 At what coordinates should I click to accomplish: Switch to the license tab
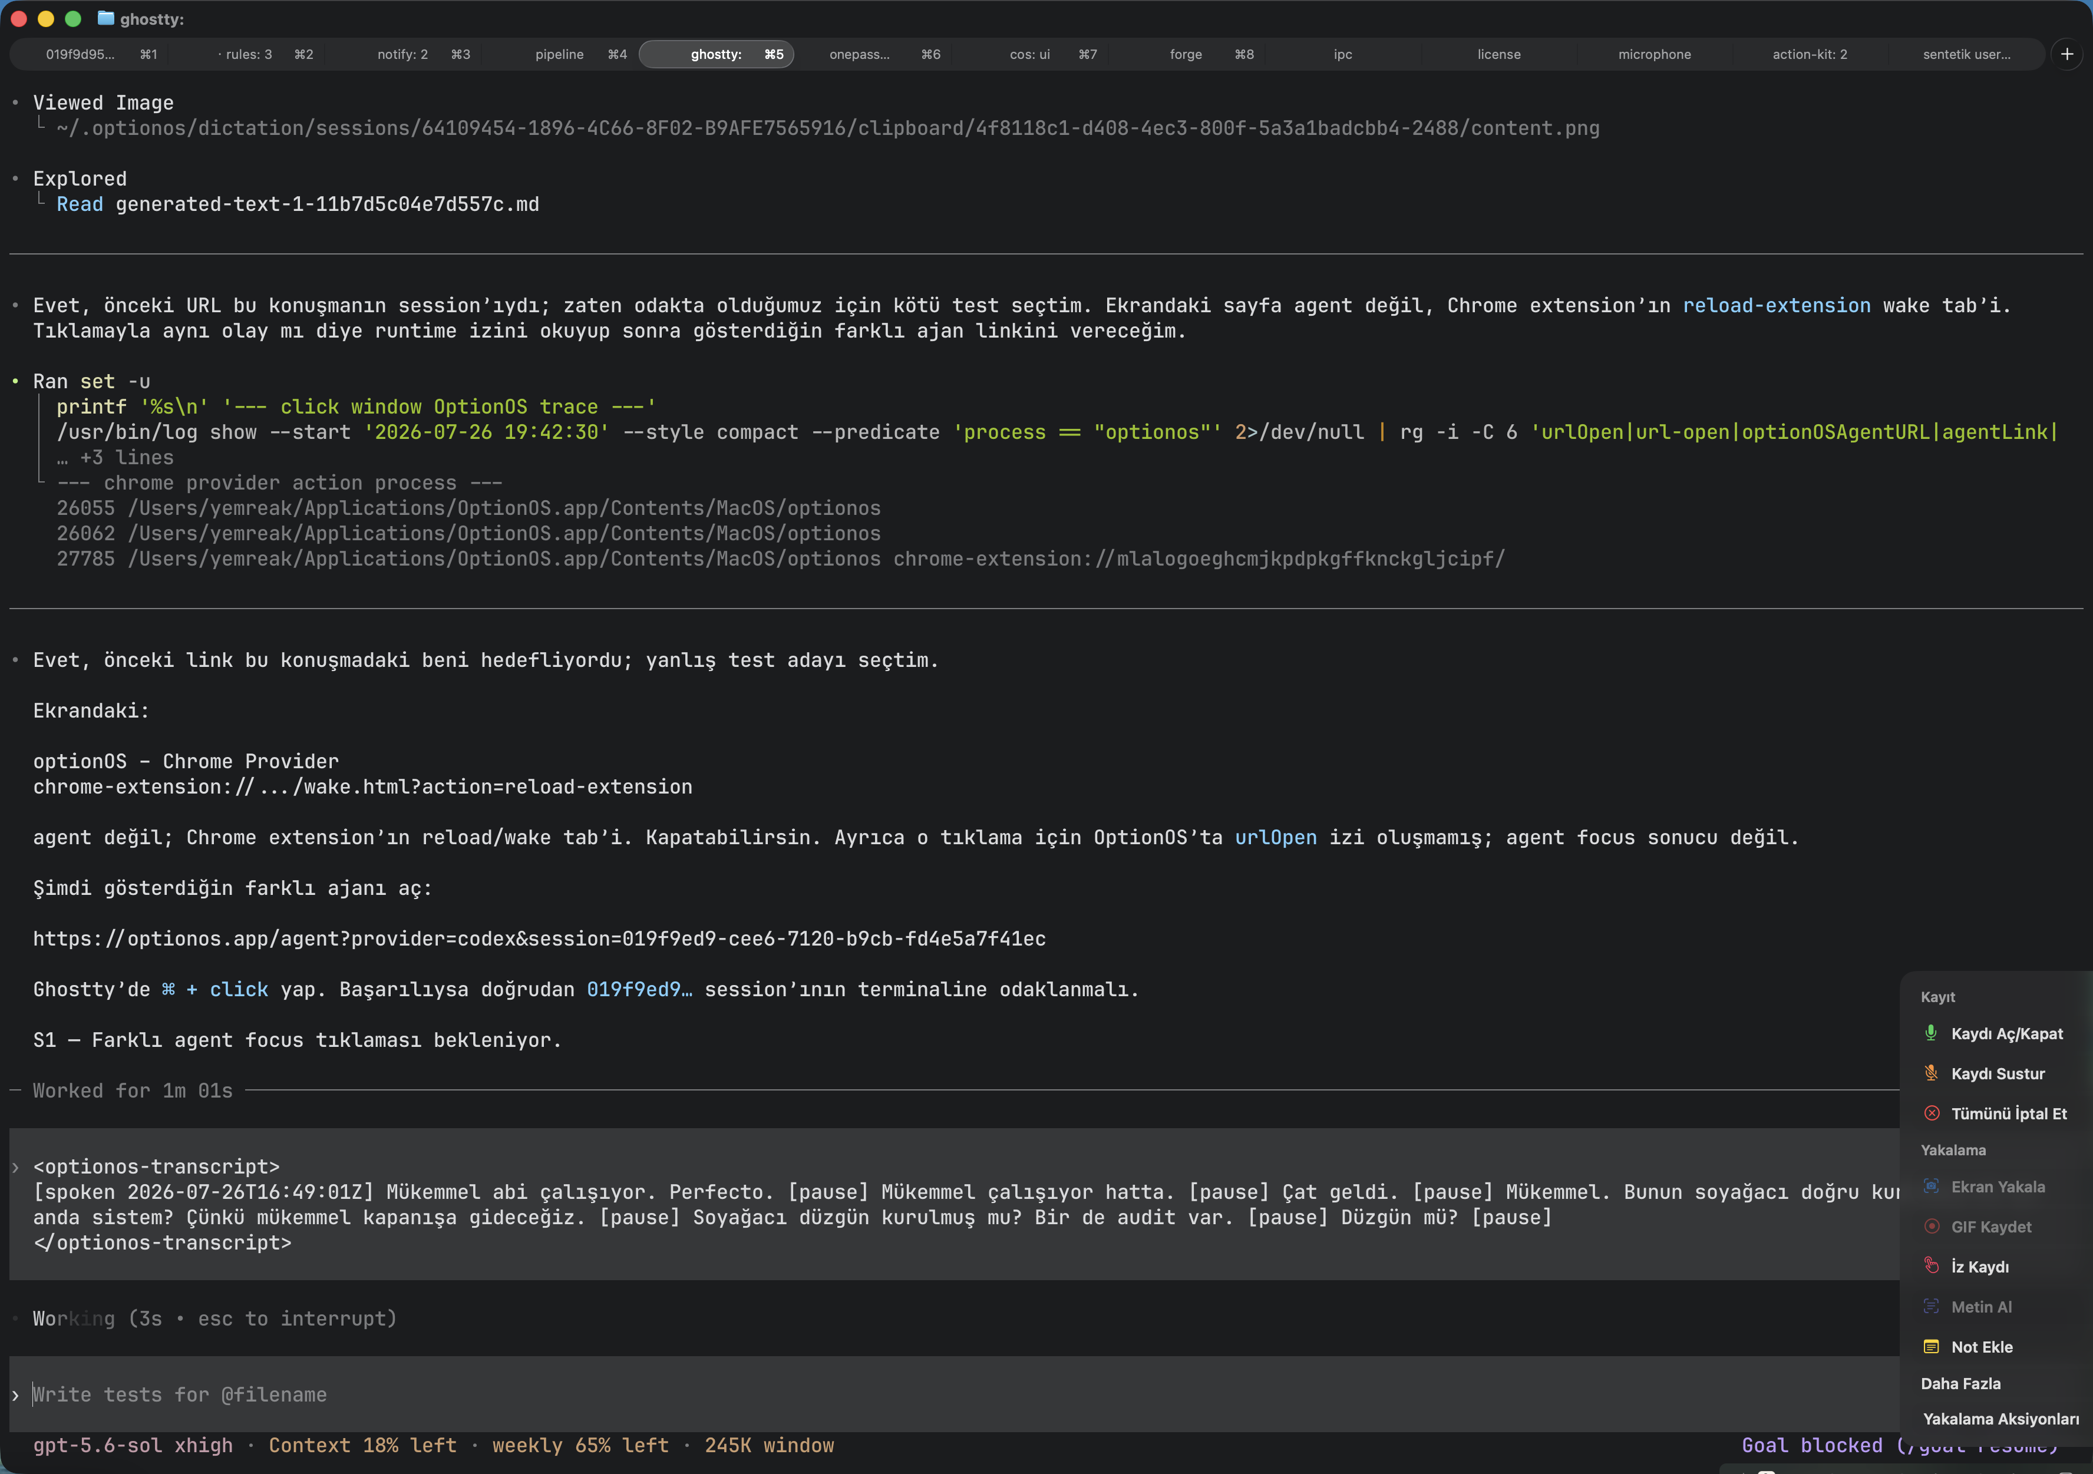pos(1498,55)
